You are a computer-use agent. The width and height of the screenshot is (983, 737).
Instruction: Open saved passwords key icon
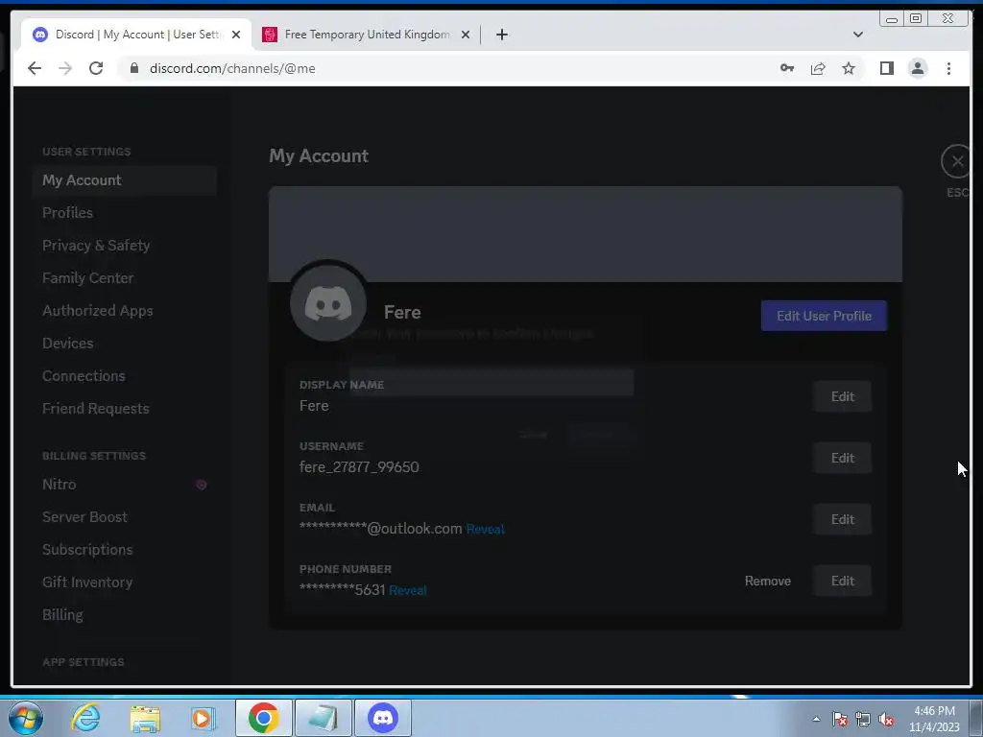787,68
